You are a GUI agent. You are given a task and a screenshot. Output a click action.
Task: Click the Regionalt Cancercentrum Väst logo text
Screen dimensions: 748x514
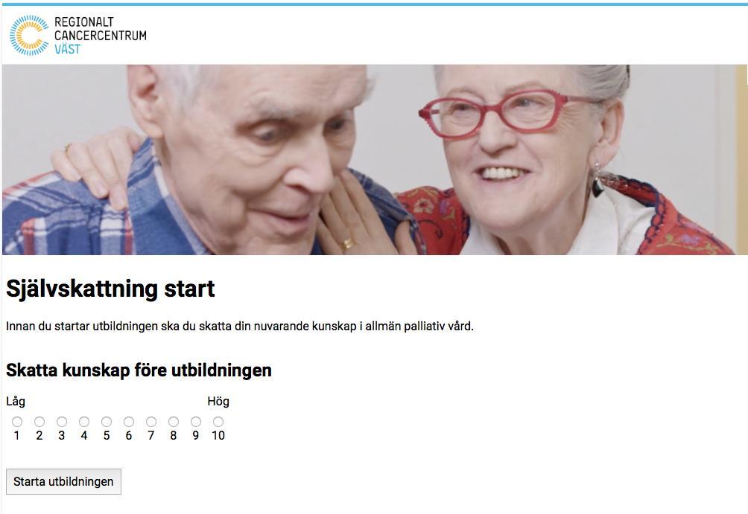pyautogui.click(x=100, y=35)
